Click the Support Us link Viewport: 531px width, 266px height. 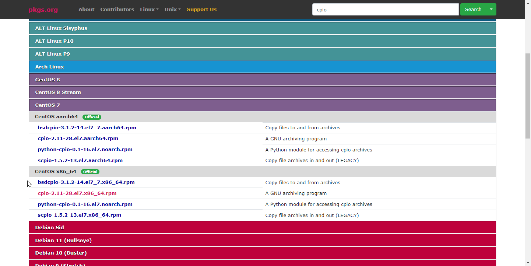click(x=201, y=10)
